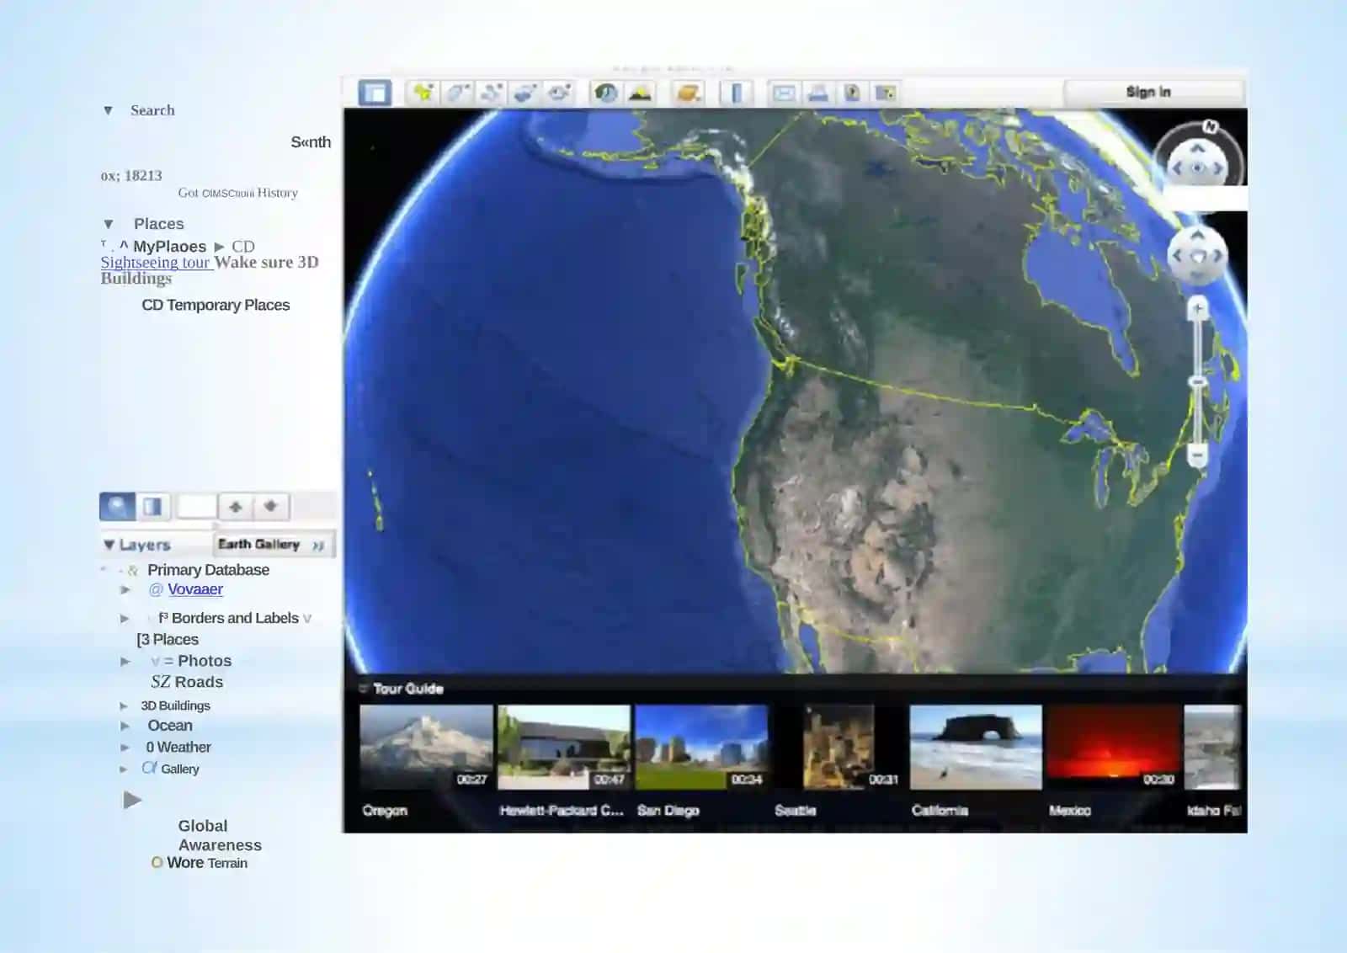
Task: Open the Sightseeing tour link
Action: [155, 263]
